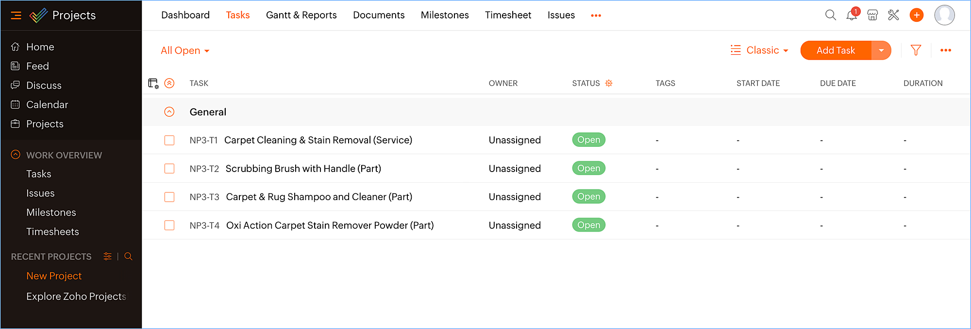Switch to the Gantt & Reports tab

(x=301, y=15)
